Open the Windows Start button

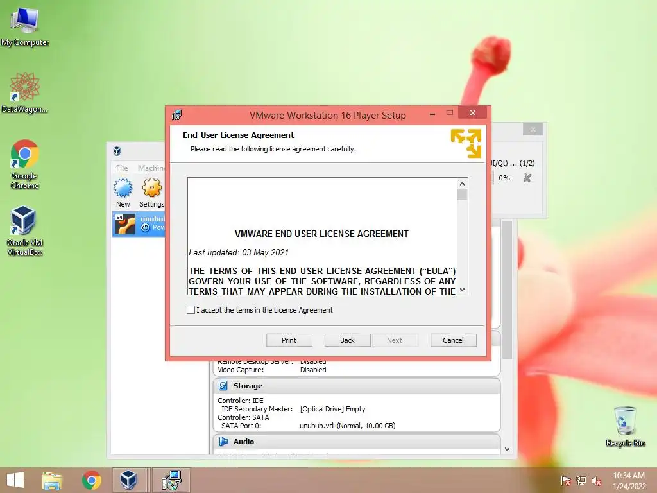click(x=15, y=480)
